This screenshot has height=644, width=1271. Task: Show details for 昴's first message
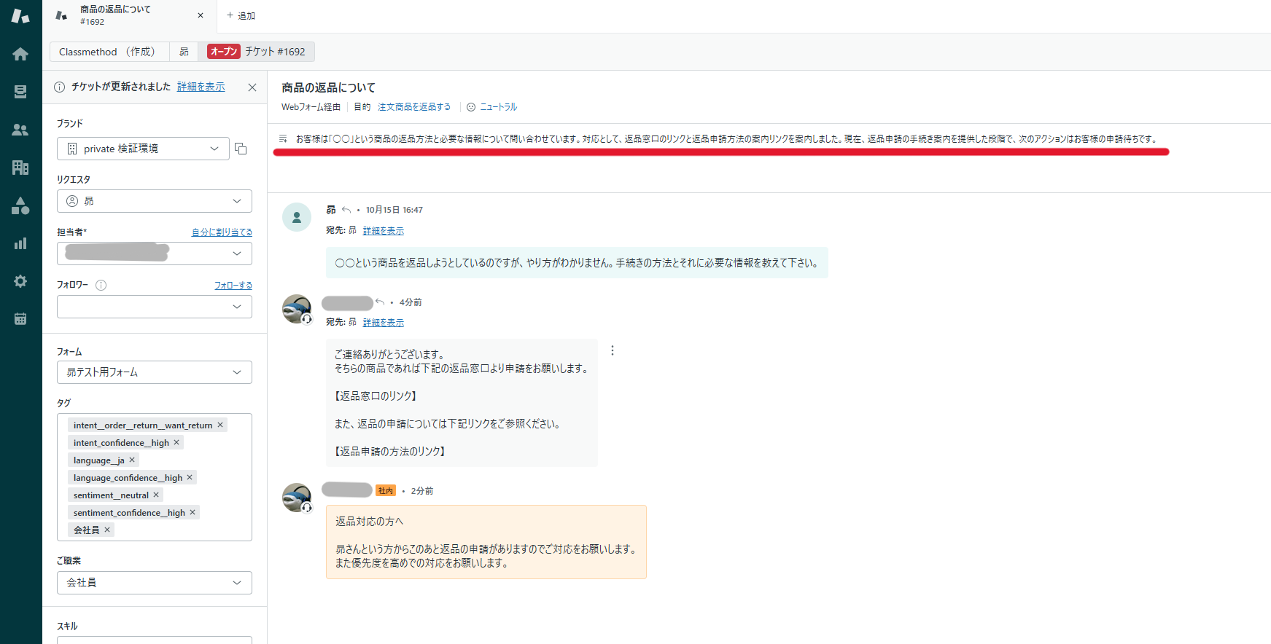coord(384,231)
